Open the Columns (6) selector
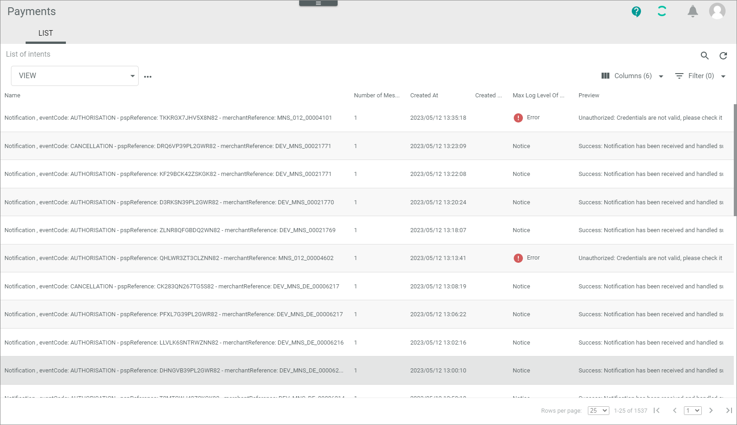Screen dimensions: 737x425 pos(632,76)
